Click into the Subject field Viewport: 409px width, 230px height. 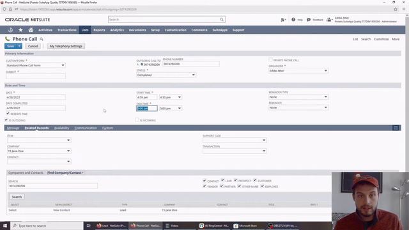coord(36,76)
